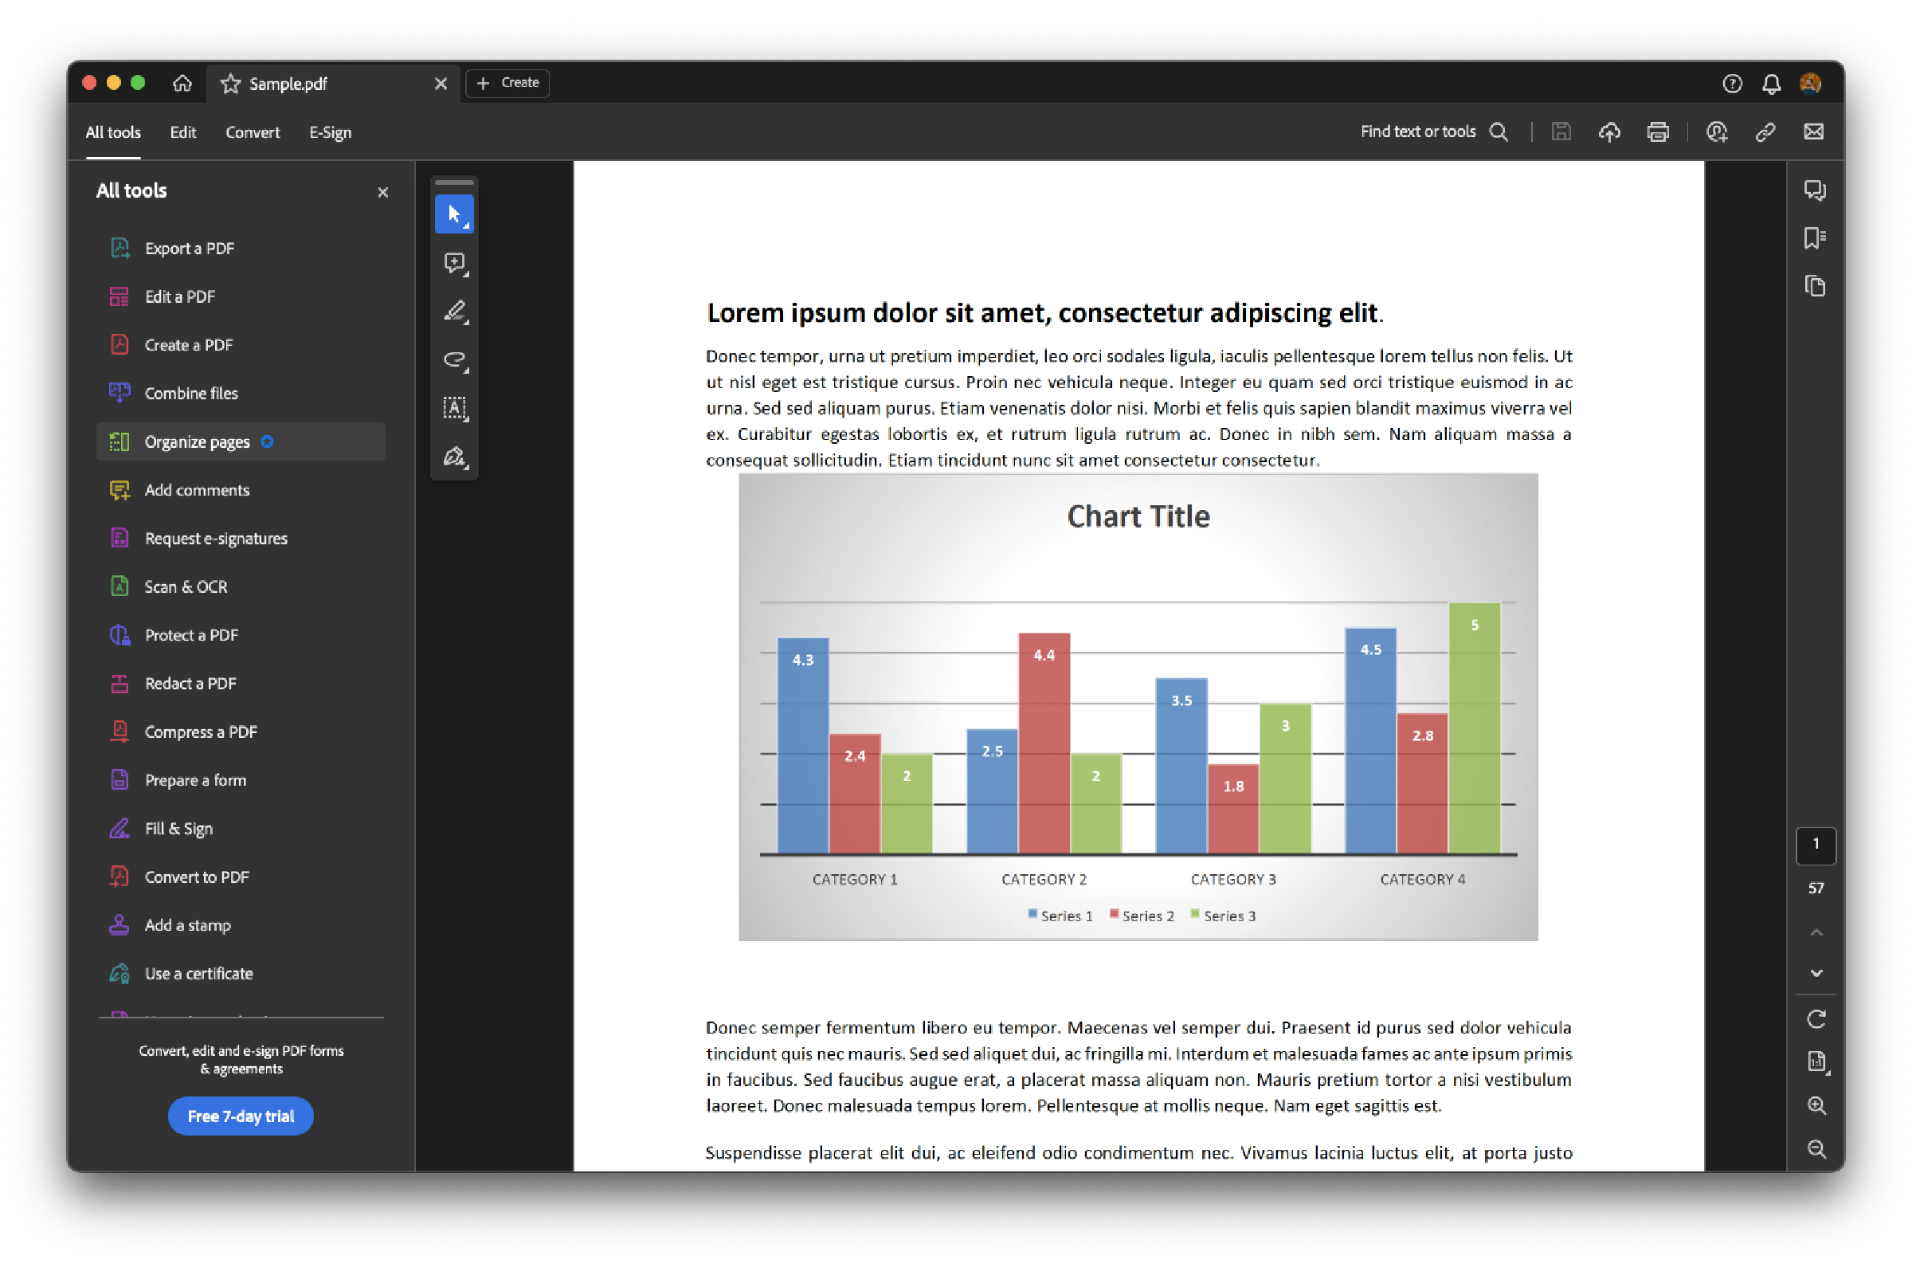
Task: Open the Print dialog
Action: (1659, 131)
